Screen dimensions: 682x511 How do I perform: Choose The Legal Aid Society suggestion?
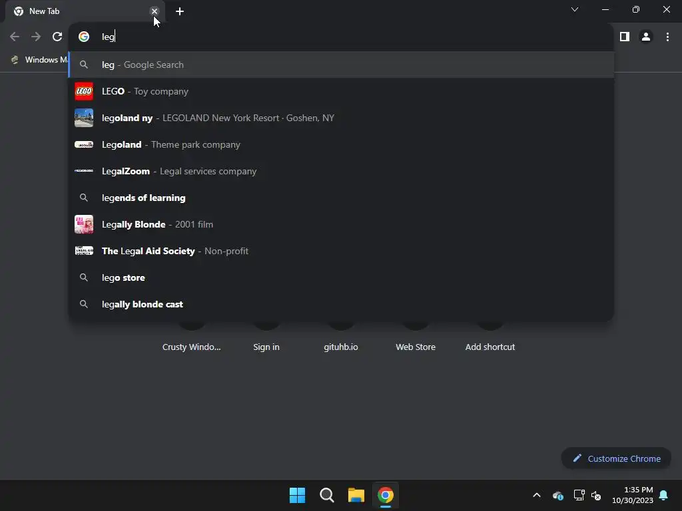tap(341, 251)
